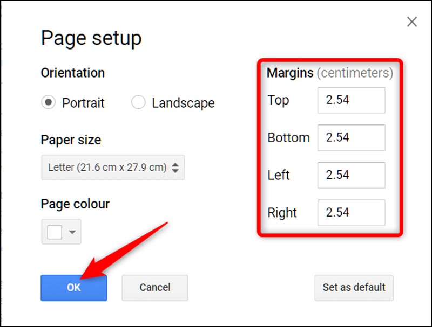Edit the Right margin input box
Viewport: 432px width, 327px height.
(x=351, y=213)
